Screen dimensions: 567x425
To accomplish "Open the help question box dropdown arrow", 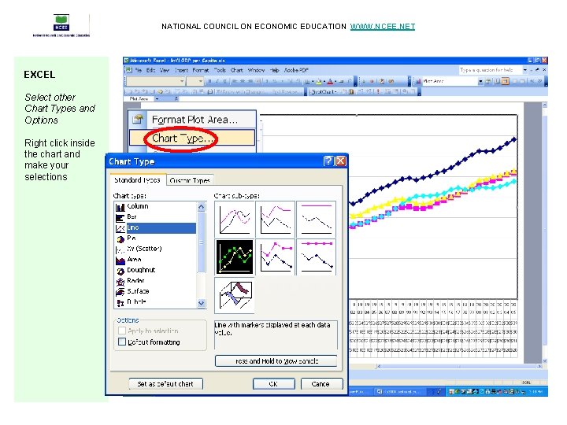I will pyautogui.click(x=525, y=70).
